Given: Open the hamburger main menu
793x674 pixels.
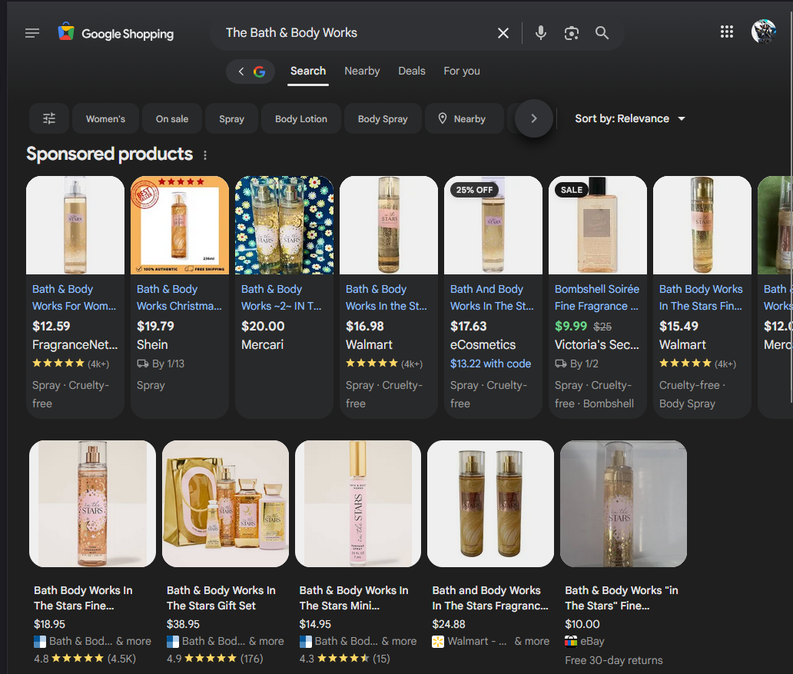Looking at the screenshot, I should pos(32,33).
